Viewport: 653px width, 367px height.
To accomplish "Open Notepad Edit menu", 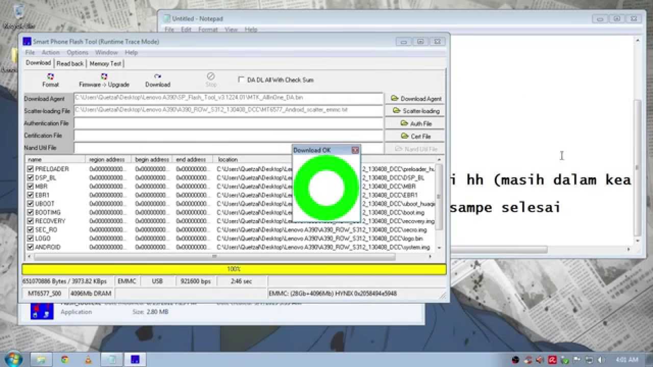I will point(186,30).
